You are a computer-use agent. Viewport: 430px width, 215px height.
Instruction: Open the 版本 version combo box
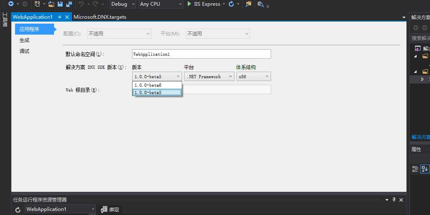pos(157,76)
